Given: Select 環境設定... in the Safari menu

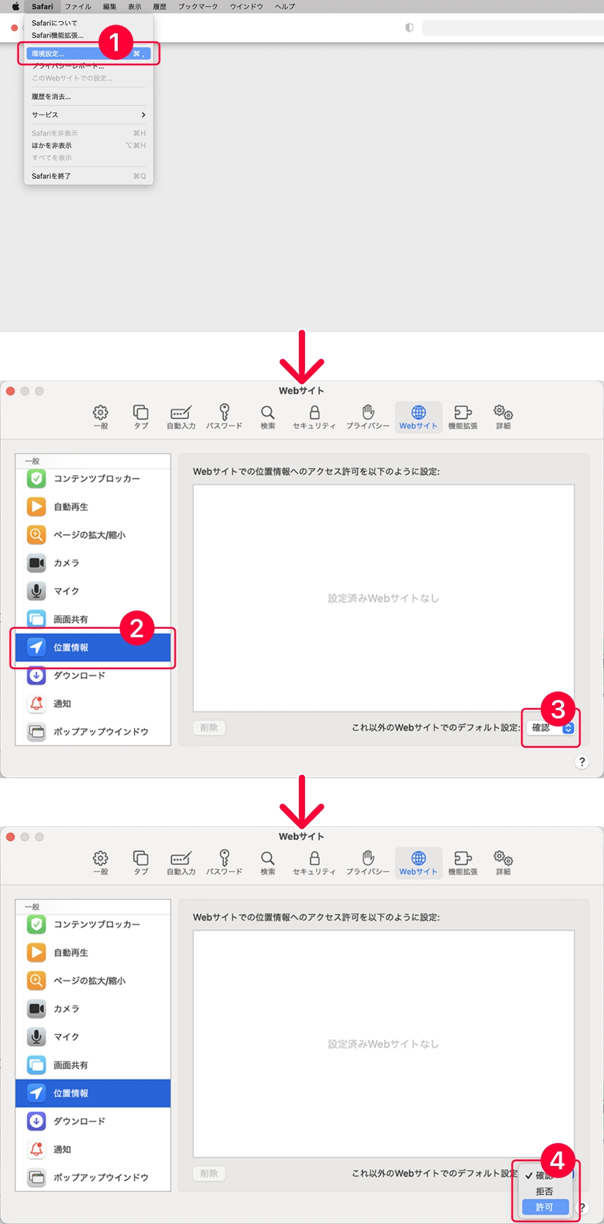Looking at the screenshot, I should [x=88, y=54].
